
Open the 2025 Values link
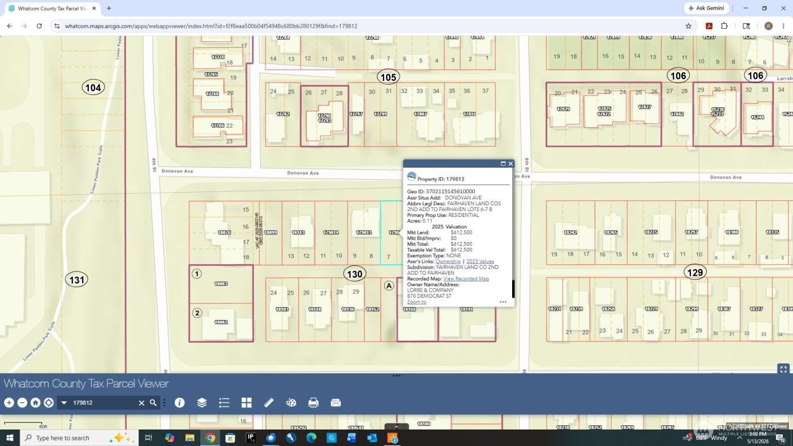[480, 261]
